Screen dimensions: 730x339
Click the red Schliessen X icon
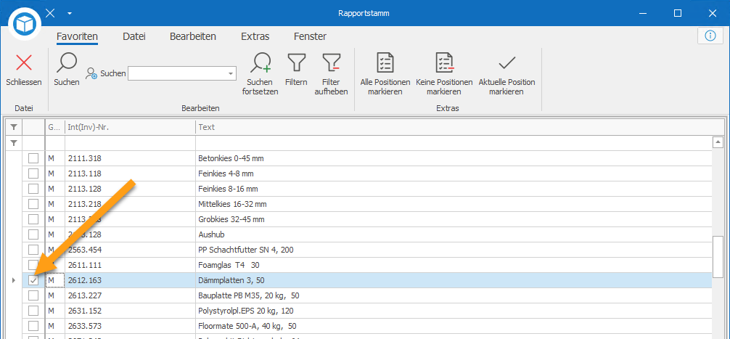point(24,63)
